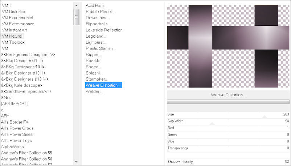
Task: Choose Flipperballs filter
Action: pyautogui.click(x=97, y=24)
